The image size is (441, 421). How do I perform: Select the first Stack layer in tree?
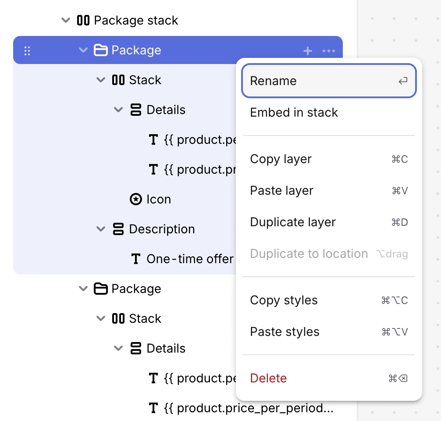pos(145,80)
